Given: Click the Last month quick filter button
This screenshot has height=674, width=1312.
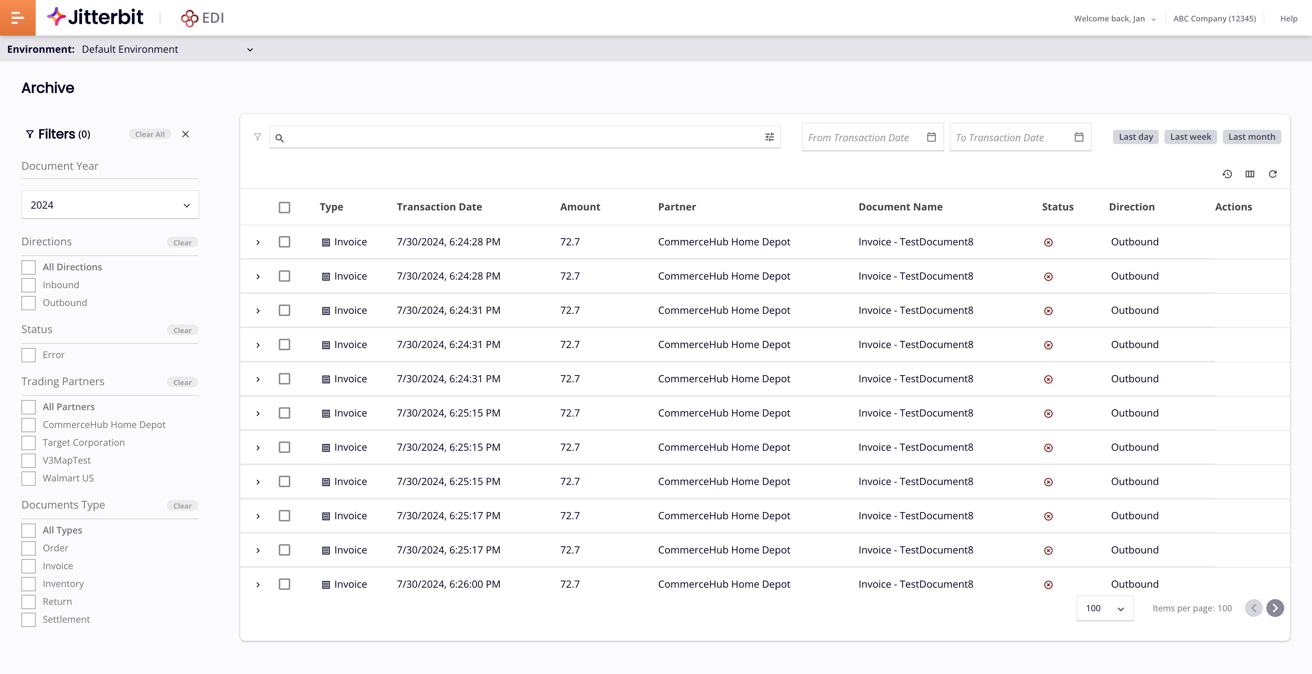Looking at the screenshot, I should 1251,137.
